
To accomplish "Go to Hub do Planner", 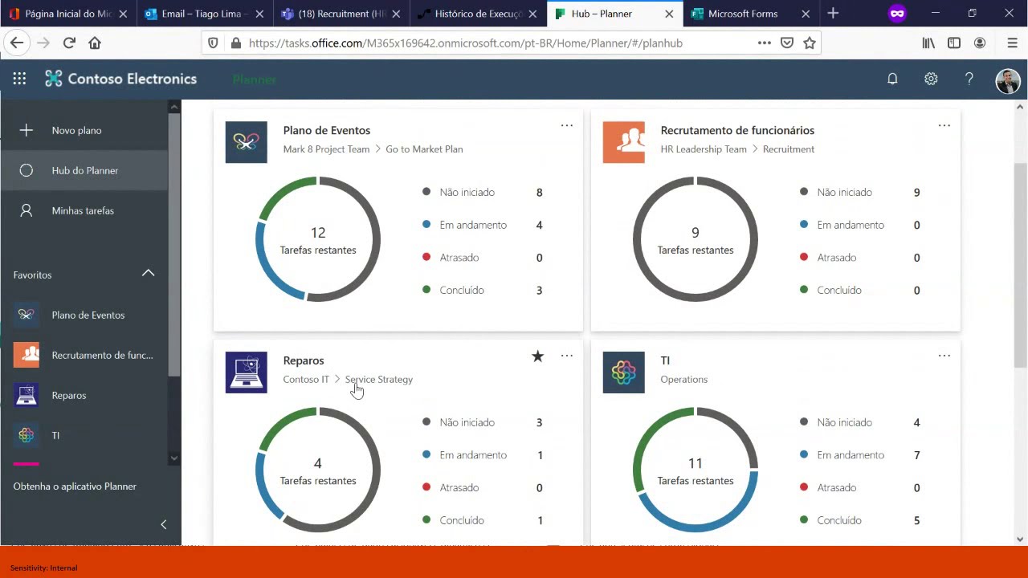I will (84, 170).
